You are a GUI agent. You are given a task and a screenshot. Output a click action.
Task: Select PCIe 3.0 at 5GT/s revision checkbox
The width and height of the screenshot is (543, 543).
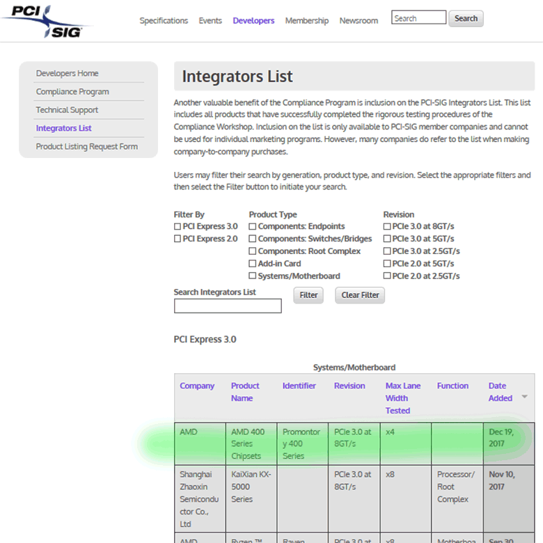387,239
